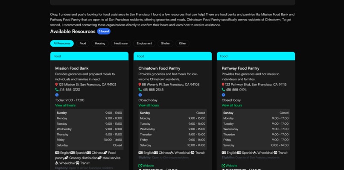Screen dimensions: 344x170
Task: Click phone number 415-555-0123
Action: pos(70,90)
